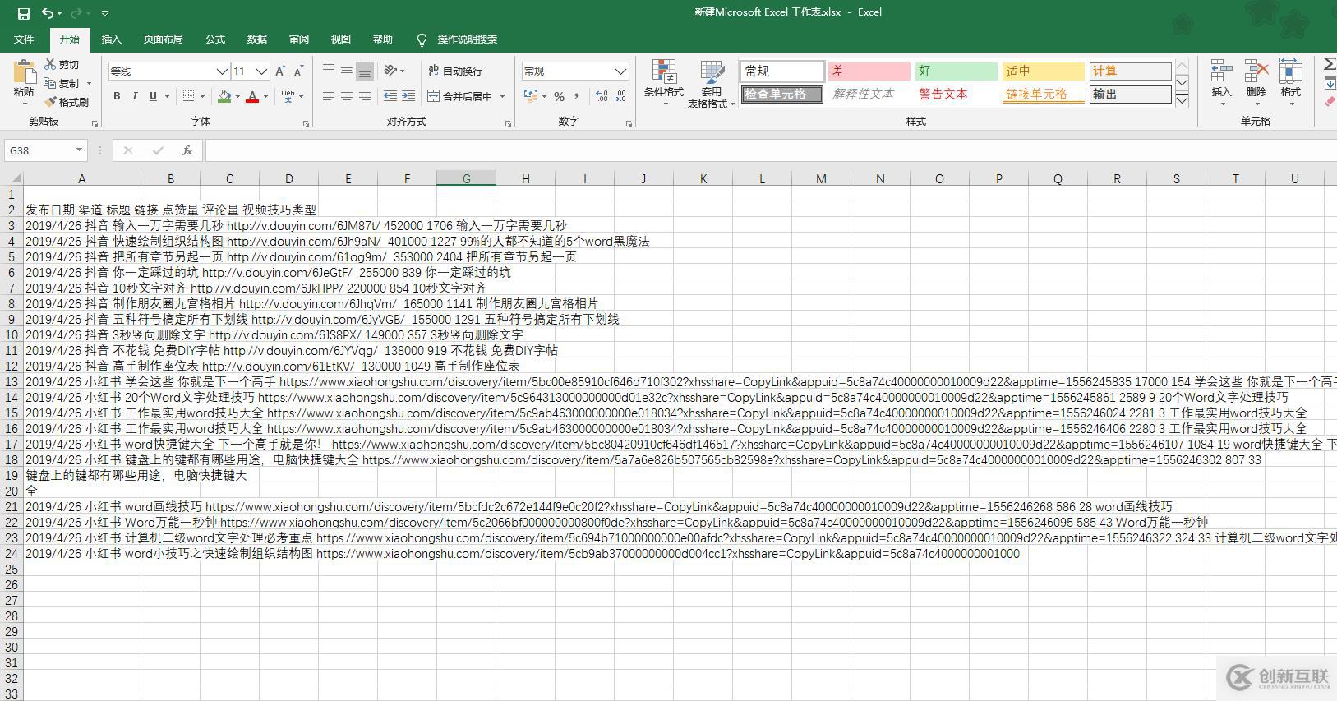Switch to the 插入 tab
The width and height of the screenshot is (1337, 701).
click(111, 39)
